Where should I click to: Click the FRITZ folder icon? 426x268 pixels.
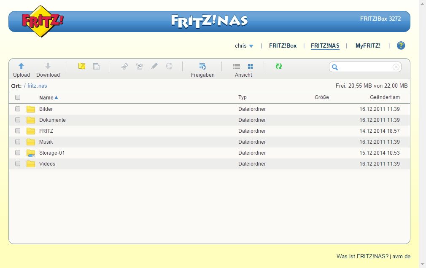point(31,131)
